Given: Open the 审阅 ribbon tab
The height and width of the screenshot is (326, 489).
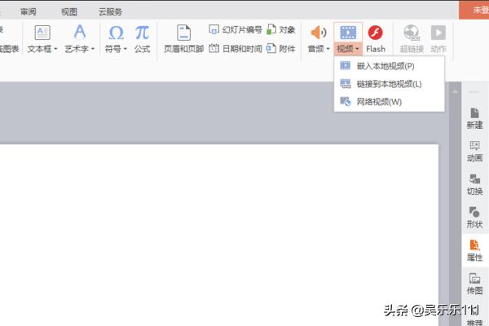Looking at the screenshot, I should [29, 12].
